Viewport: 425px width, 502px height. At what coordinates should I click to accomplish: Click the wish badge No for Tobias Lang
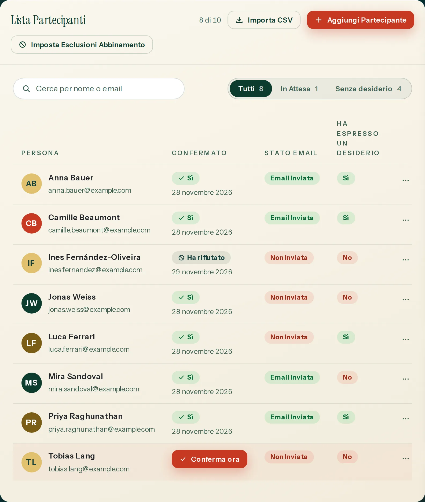pos(347,457)
